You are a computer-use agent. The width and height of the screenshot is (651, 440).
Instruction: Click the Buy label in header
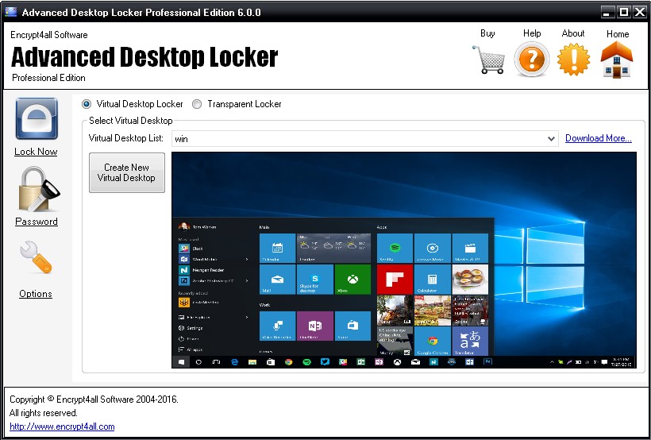point(487,33)
